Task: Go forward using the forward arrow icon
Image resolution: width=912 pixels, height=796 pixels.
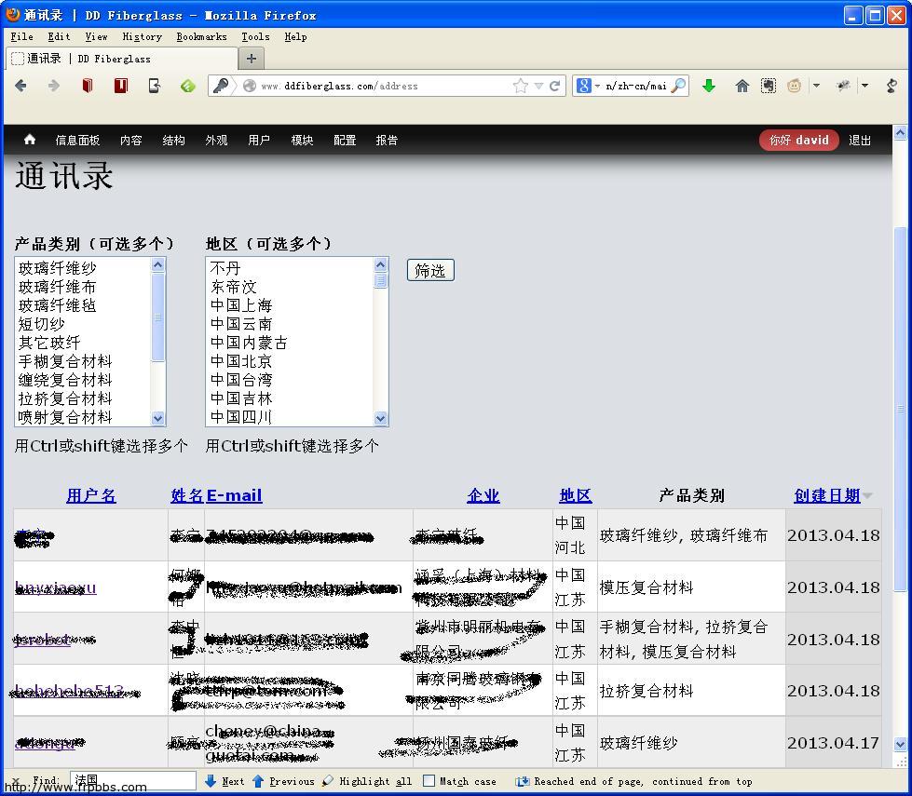Action: point(53,85)
